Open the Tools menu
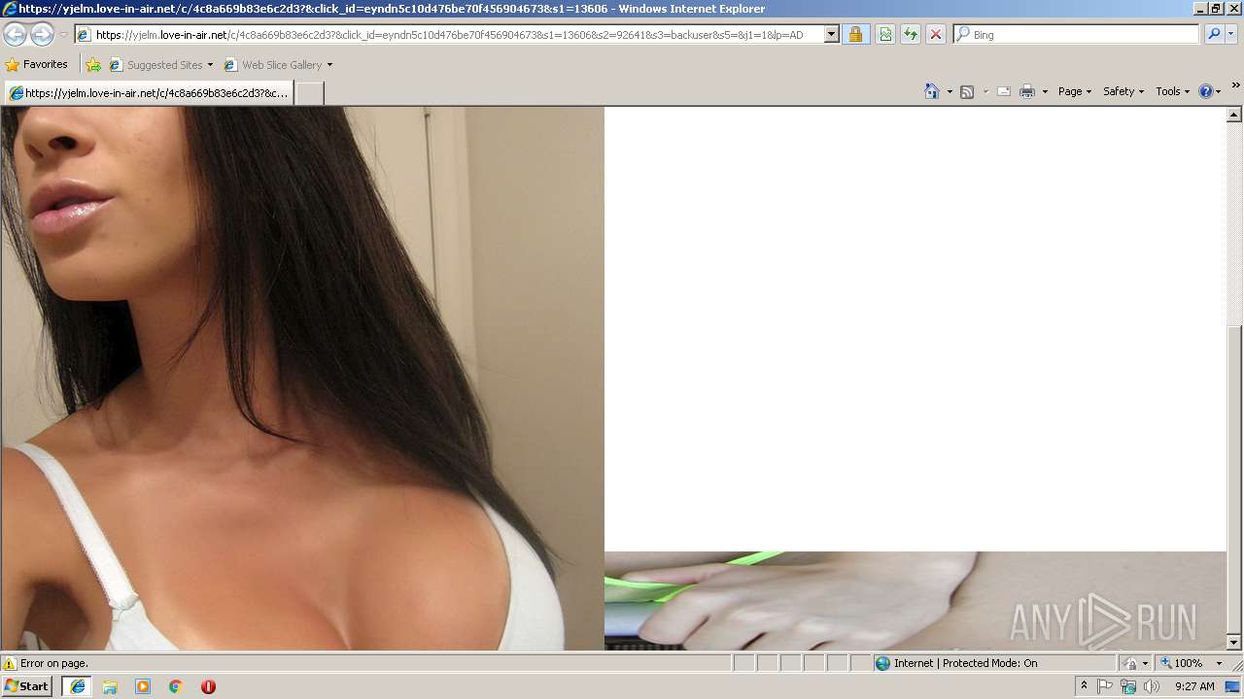This screenshot has height=699, width=1244. click(1172, 91)
